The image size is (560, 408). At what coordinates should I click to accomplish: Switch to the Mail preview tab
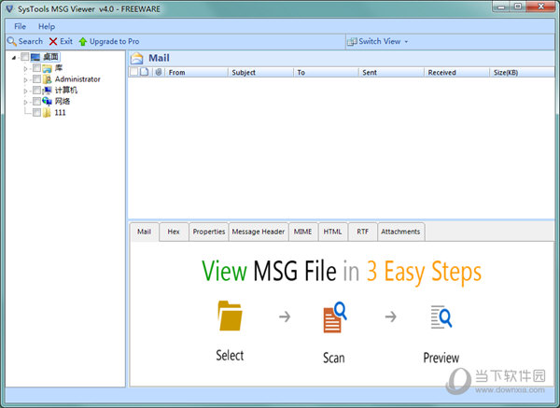145,232
